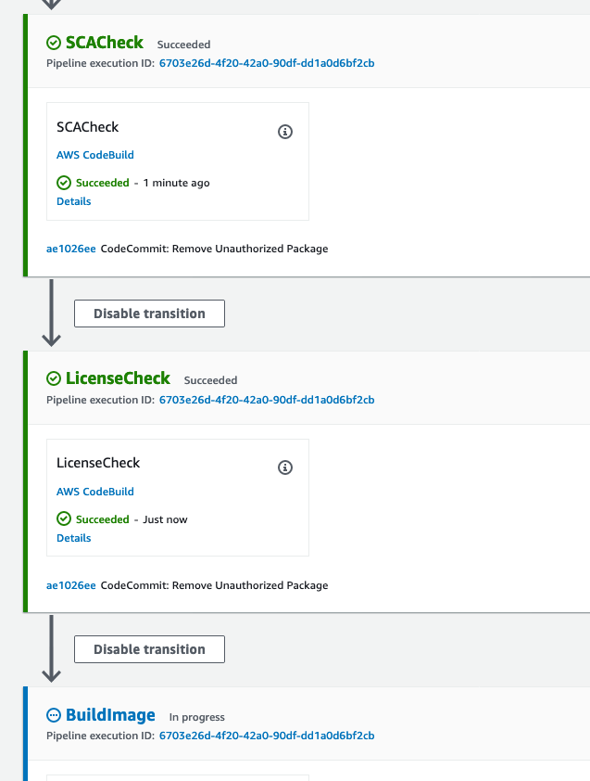
Task: Click the transition arrow between SCACheck and LicenseCheck
Action: (51, 313)
